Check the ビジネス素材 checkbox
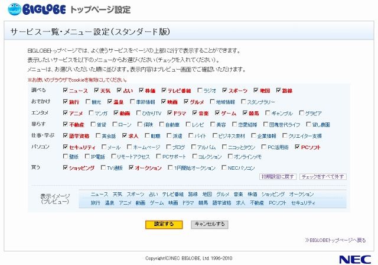Viewport: 378px width, 265px height. click(x=215, y=135)
